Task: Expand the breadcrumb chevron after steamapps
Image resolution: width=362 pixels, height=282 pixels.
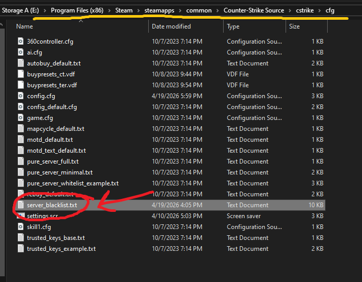Action: coord(180,10)
